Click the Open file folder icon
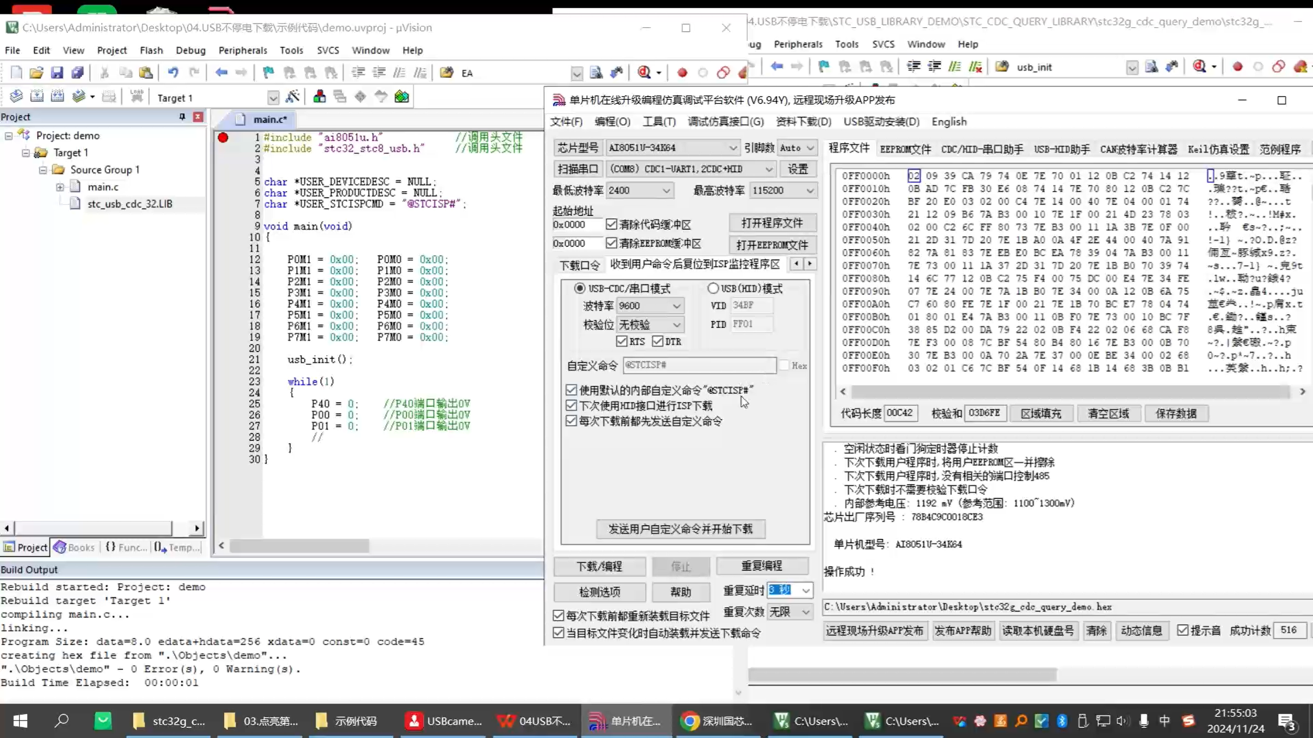Viewport: 1313px width, 738px height. coord(35,72)
